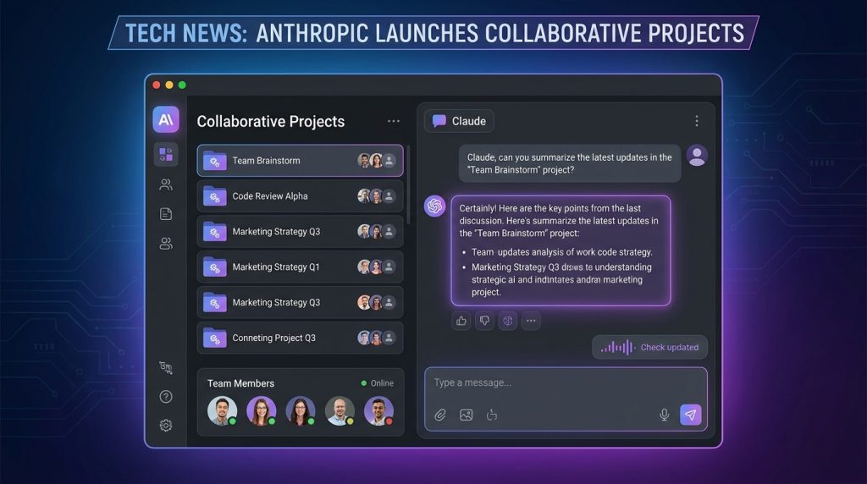Screen dimensions: 867x484
Task: Click the Collaborative Projects heading
Action: coord(270,122)
